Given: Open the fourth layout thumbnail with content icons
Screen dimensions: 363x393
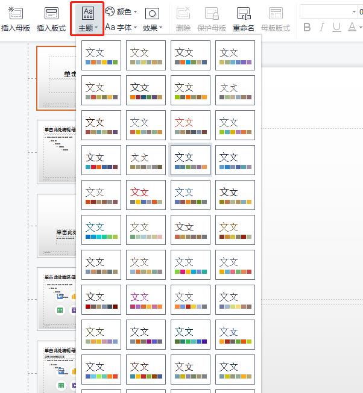Looking at the screenshot, I should click(57, 299).
